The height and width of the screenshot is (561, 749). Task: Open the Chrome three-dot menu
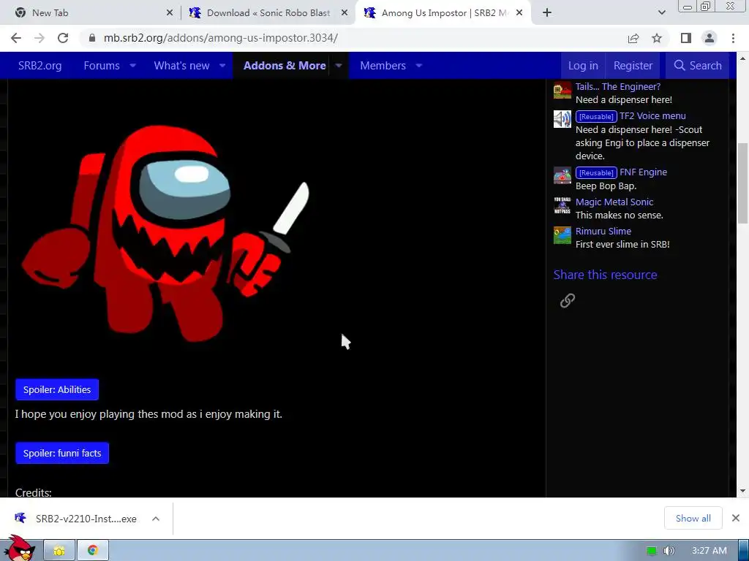[733, 38]
